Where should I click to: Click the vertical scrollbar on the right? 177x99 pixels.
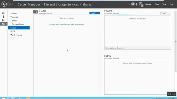(x=176, y=41)
